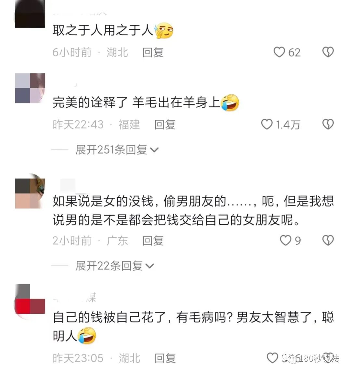Tap chevron next to 251条回复
This screenshot has height=374, width=351.
click(154, 150)
